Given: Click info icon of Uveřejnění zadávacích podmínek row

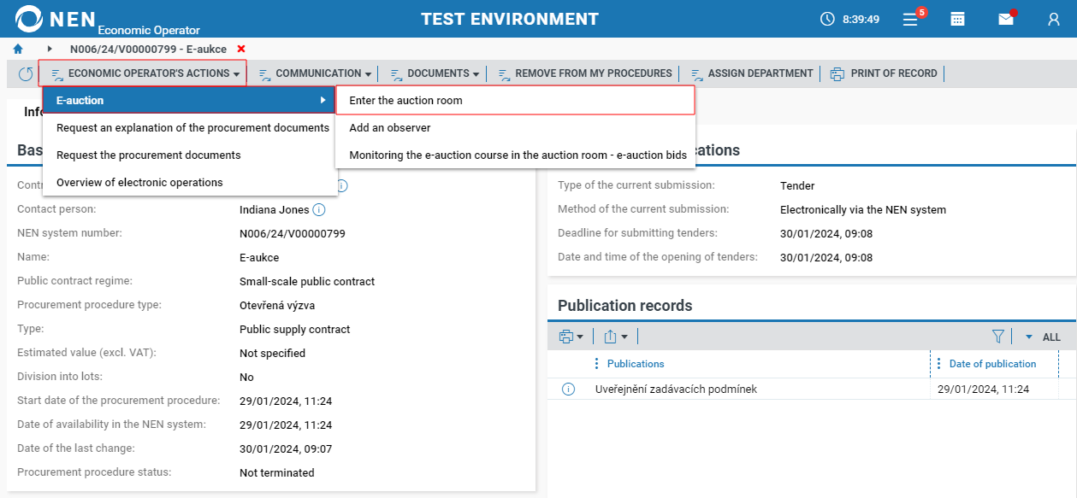Looking at the screenshot, I should [568, 390].
